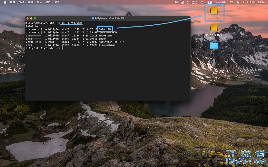Screen dimensions: 268x167
Task: Click 'DATA 1TB' in the terminal listing
Action: click(105, 29)
